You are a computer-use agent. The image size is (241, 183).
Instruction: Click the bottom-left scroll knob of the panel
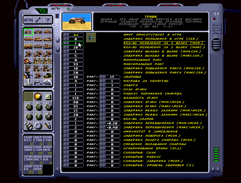pos(58,169)
